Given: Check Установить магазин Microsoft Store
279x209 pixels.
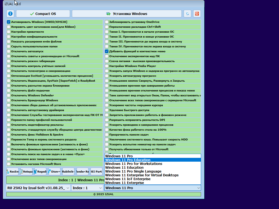Looking at the screenshot, I should (8, 164).
